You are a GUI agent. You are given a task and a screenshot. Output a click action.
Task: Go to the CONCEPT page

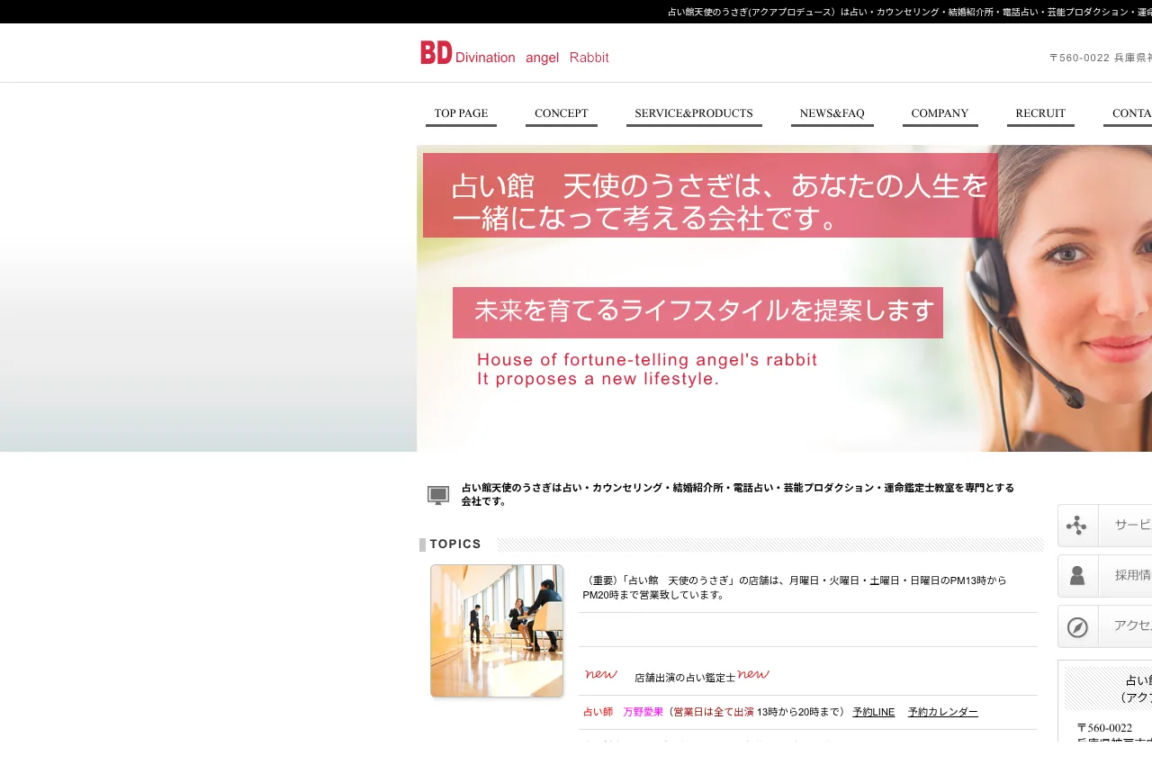tap(562, 113)
